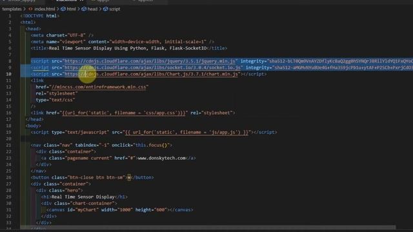Click line number 1 in the gutter
The width and height of the screenshot is (413, 232).
click(10, 16)
